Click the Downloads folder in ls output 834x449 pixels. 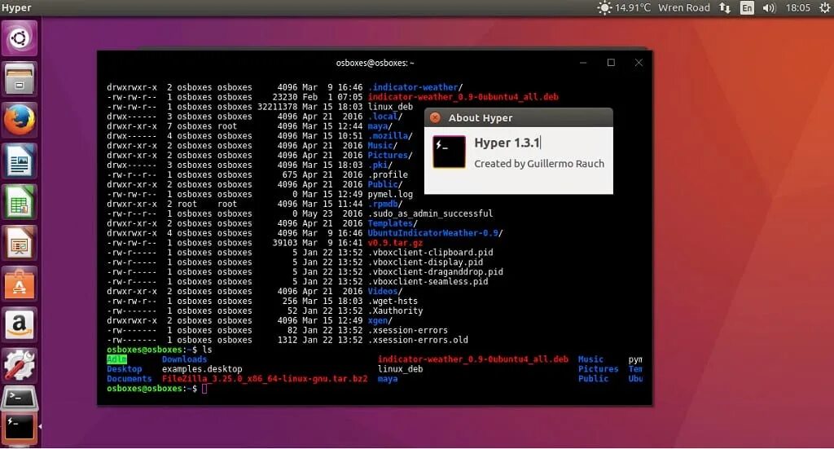coord(185,359)
